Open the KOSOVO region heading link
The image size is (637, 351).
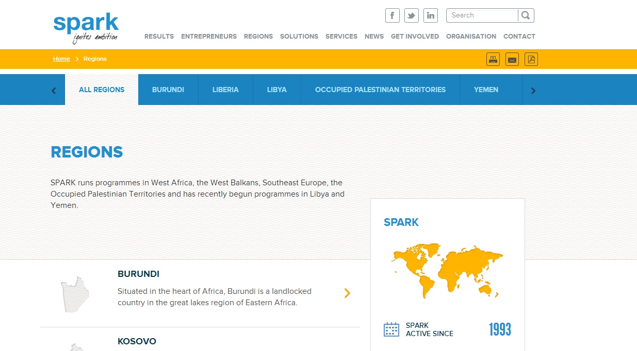coord(137,341)
